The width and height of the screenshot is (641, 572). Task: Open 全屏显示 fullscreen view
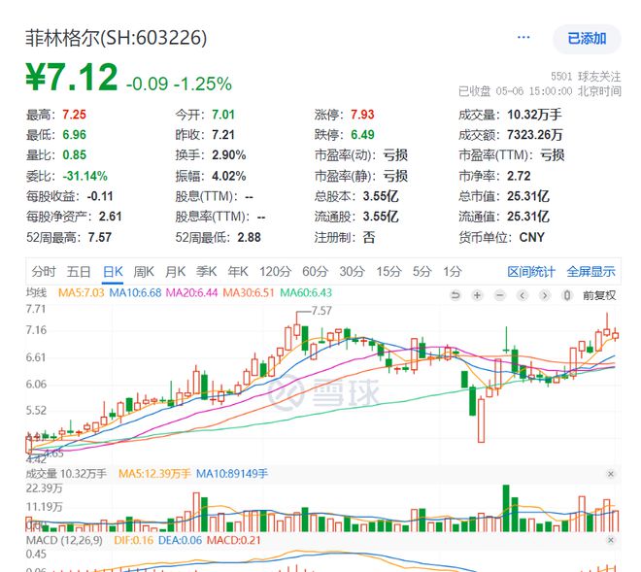pos(590,272)
